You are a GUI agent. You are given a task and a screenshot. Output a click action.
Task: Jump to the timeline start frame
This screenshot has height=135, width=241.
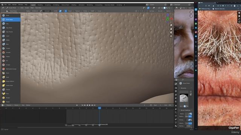click(82, 105)
